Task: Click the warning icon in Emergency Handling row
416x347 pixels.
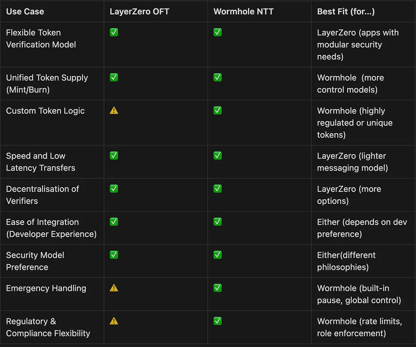Action: coord(114,288)
